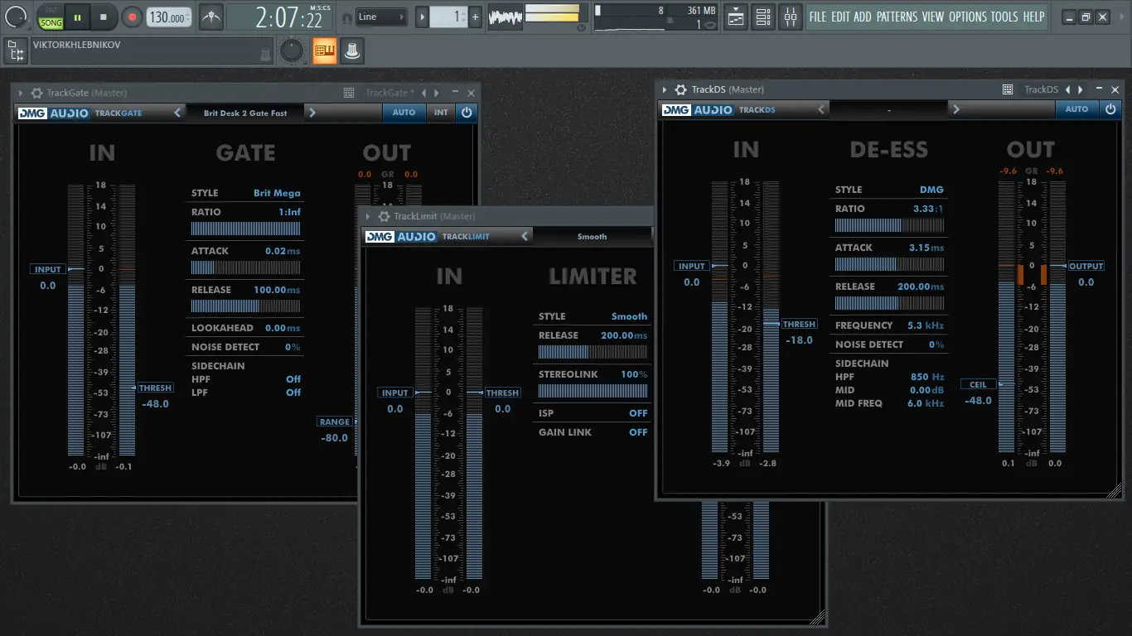The image size is (1132, 636).
Task: Toggle Gain Link setting in TrackLimit
Action: coord(593,432)
